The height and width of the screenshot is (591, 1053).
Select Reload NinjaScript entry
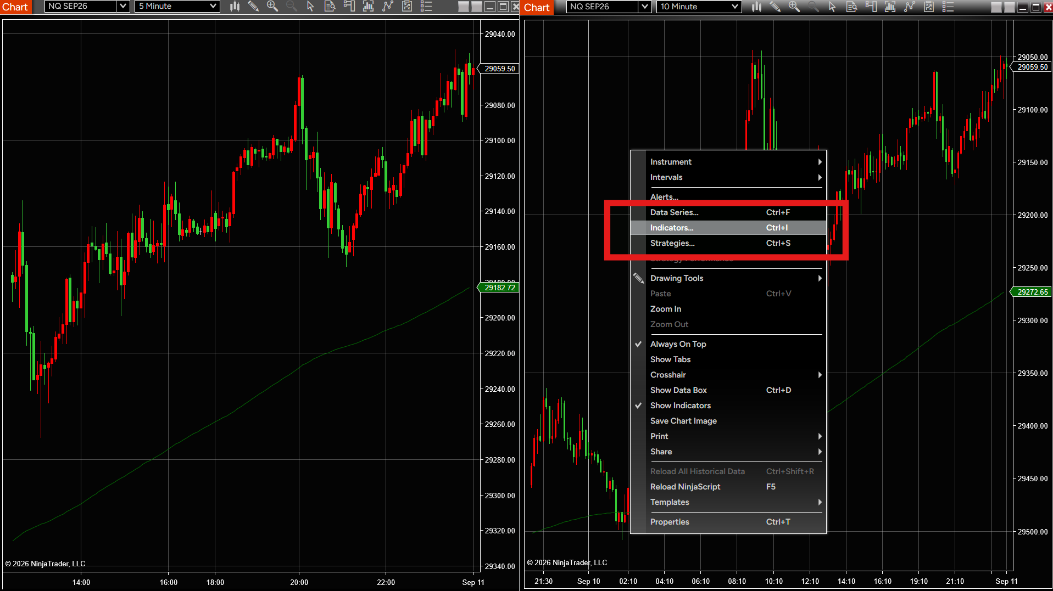[x=728, y=487]
